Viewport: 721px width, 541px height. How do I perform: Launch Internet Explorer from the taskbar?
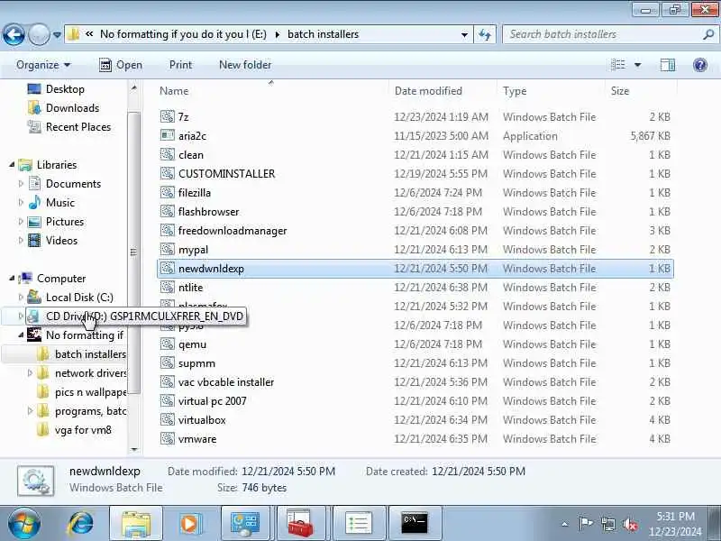80,523
